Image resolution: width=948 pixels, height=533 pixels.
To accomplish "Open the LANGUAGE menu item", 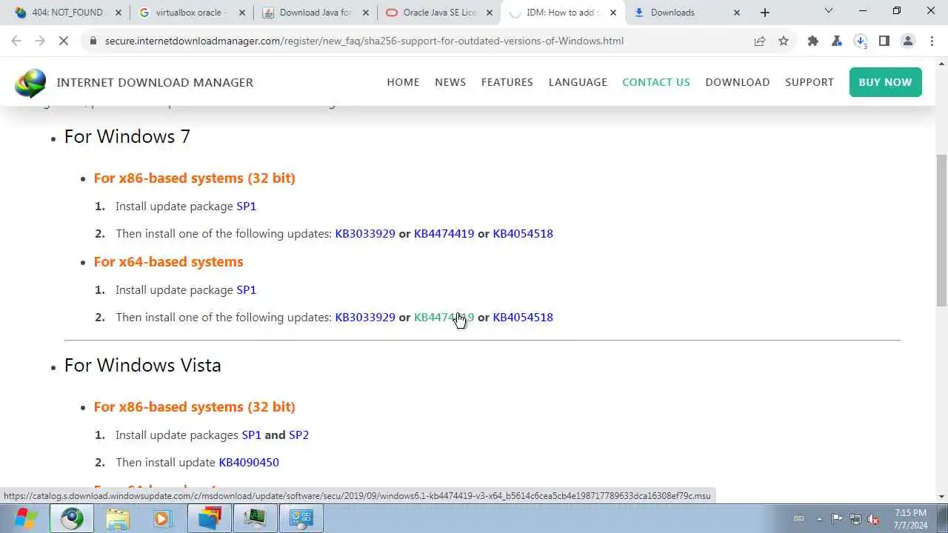I will coord(578,82).
